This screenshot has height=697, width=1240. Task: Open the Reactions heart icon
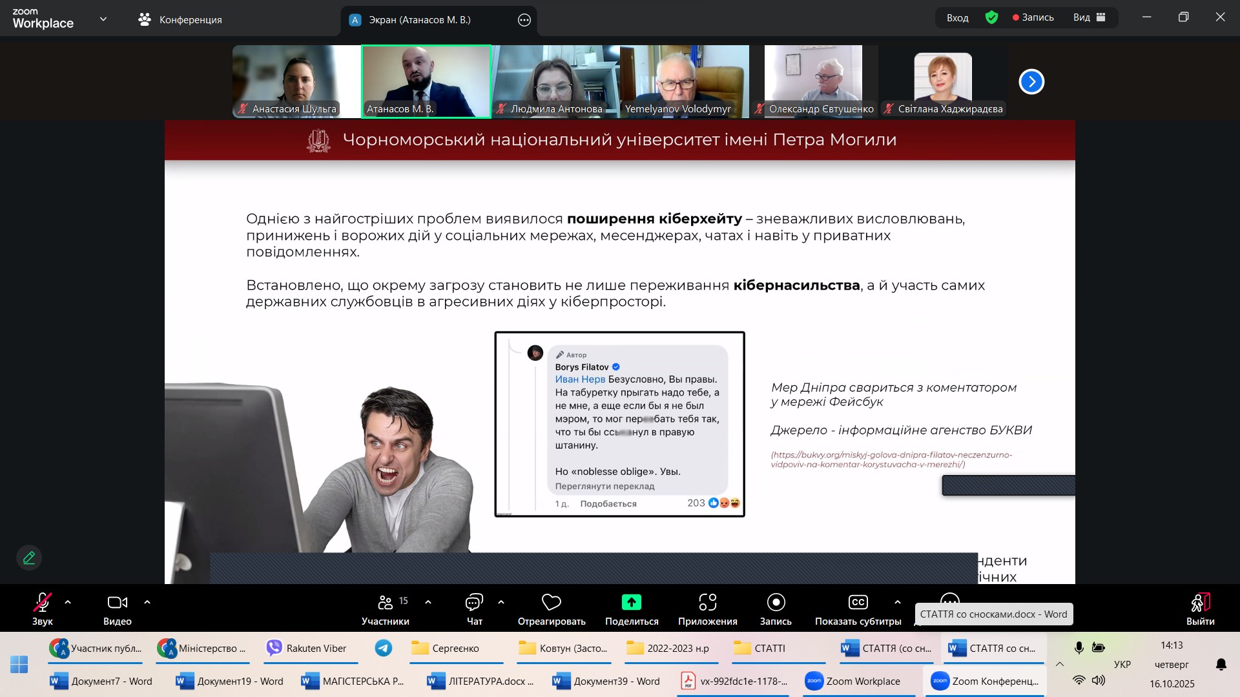point(551,602)
